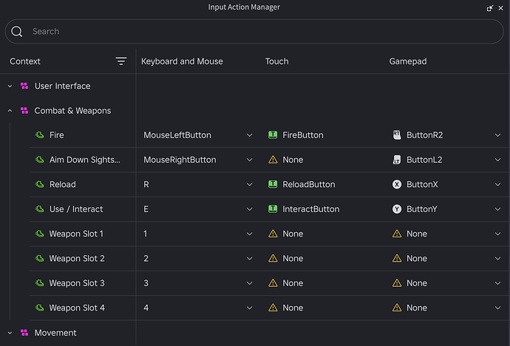
Task: Click the pop-out window icon
Action: pyautogui.click(x=490, y=8)
